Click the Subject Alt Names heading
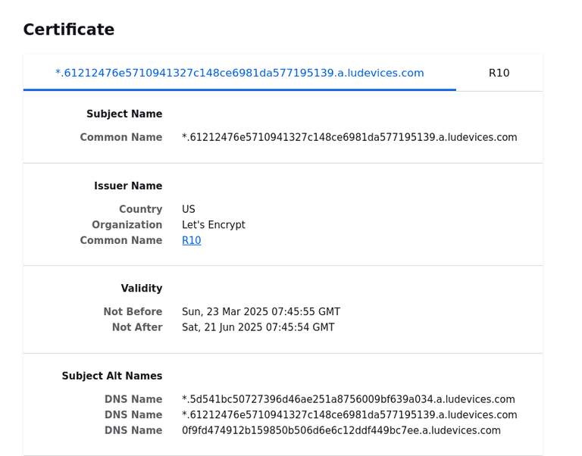 pos(112,376)
